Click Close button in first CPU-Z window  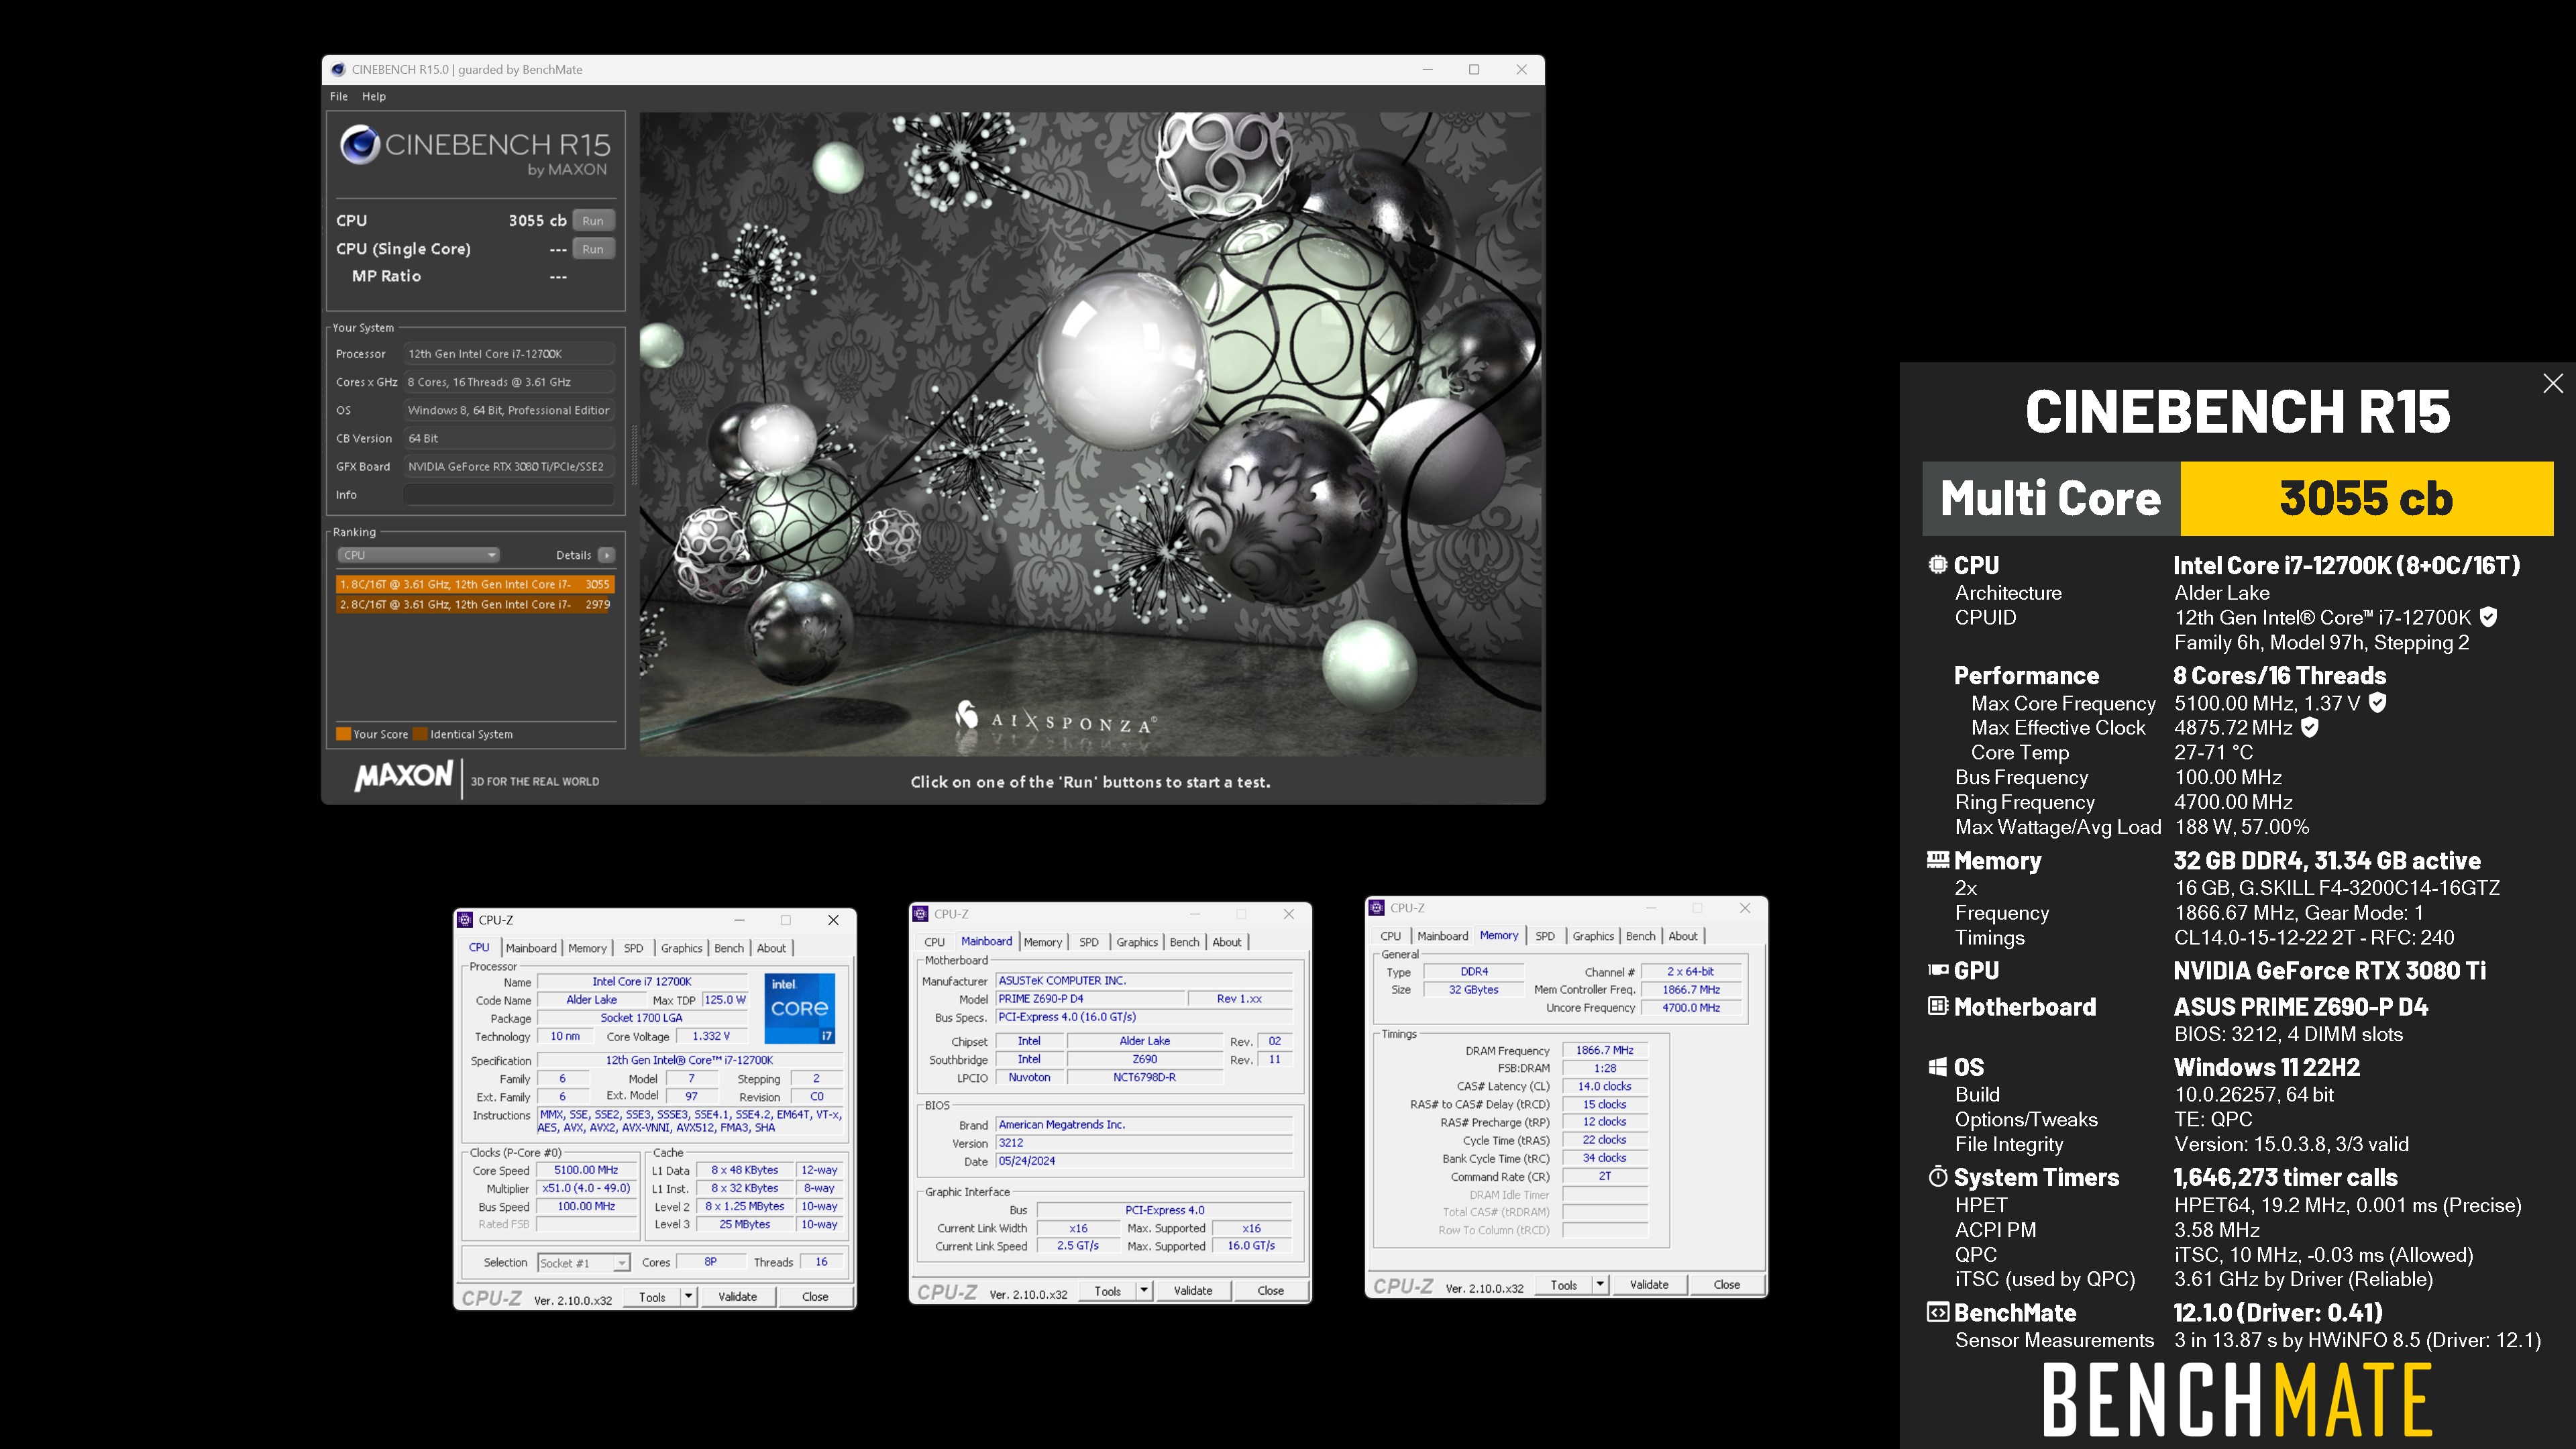pyautogui.click(x=815, y=1297)
